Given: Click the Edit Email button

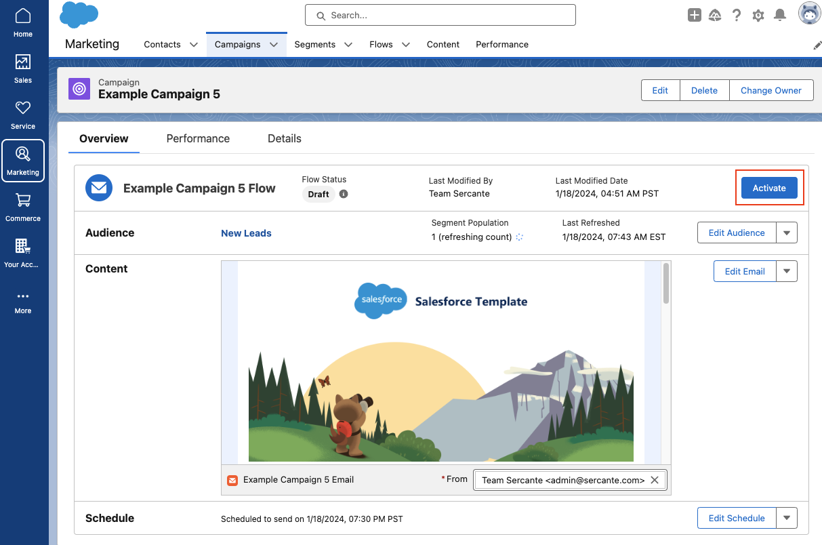Looking at the screenshot, I should click(x=745, y=271).
